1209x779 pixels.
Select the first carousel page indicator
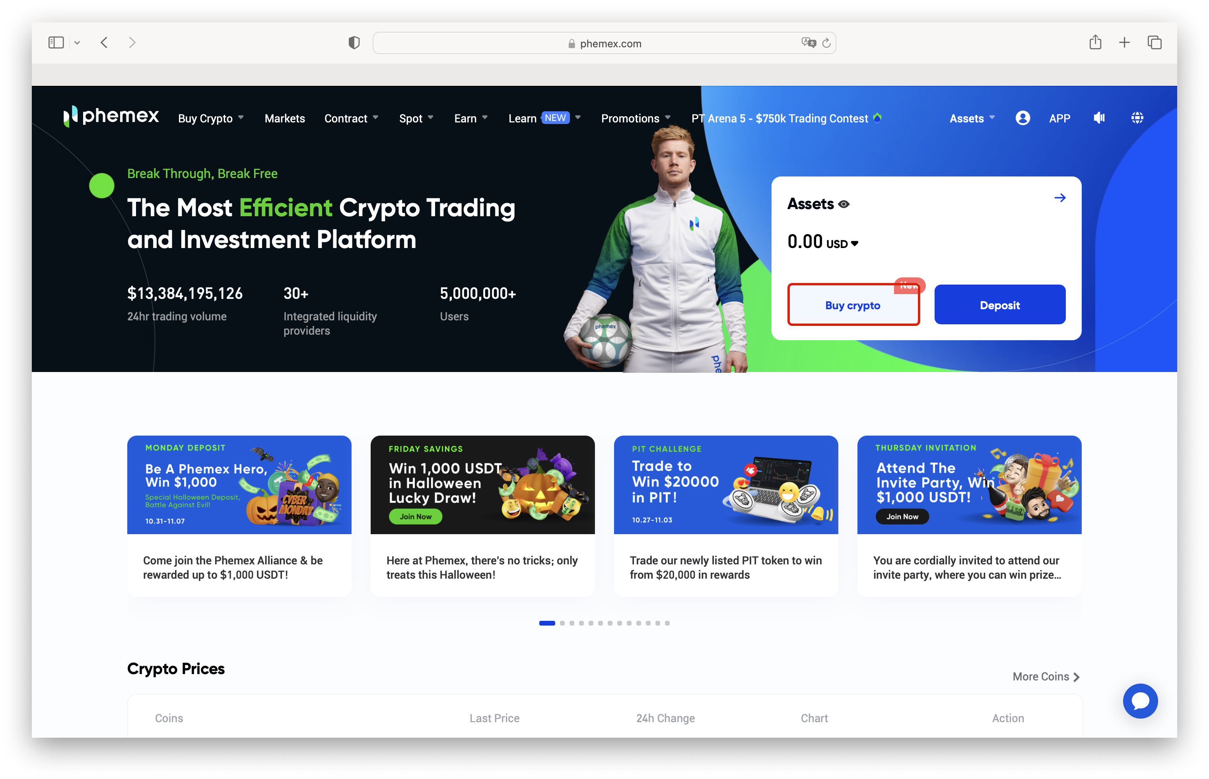click(x=546, y=623)
